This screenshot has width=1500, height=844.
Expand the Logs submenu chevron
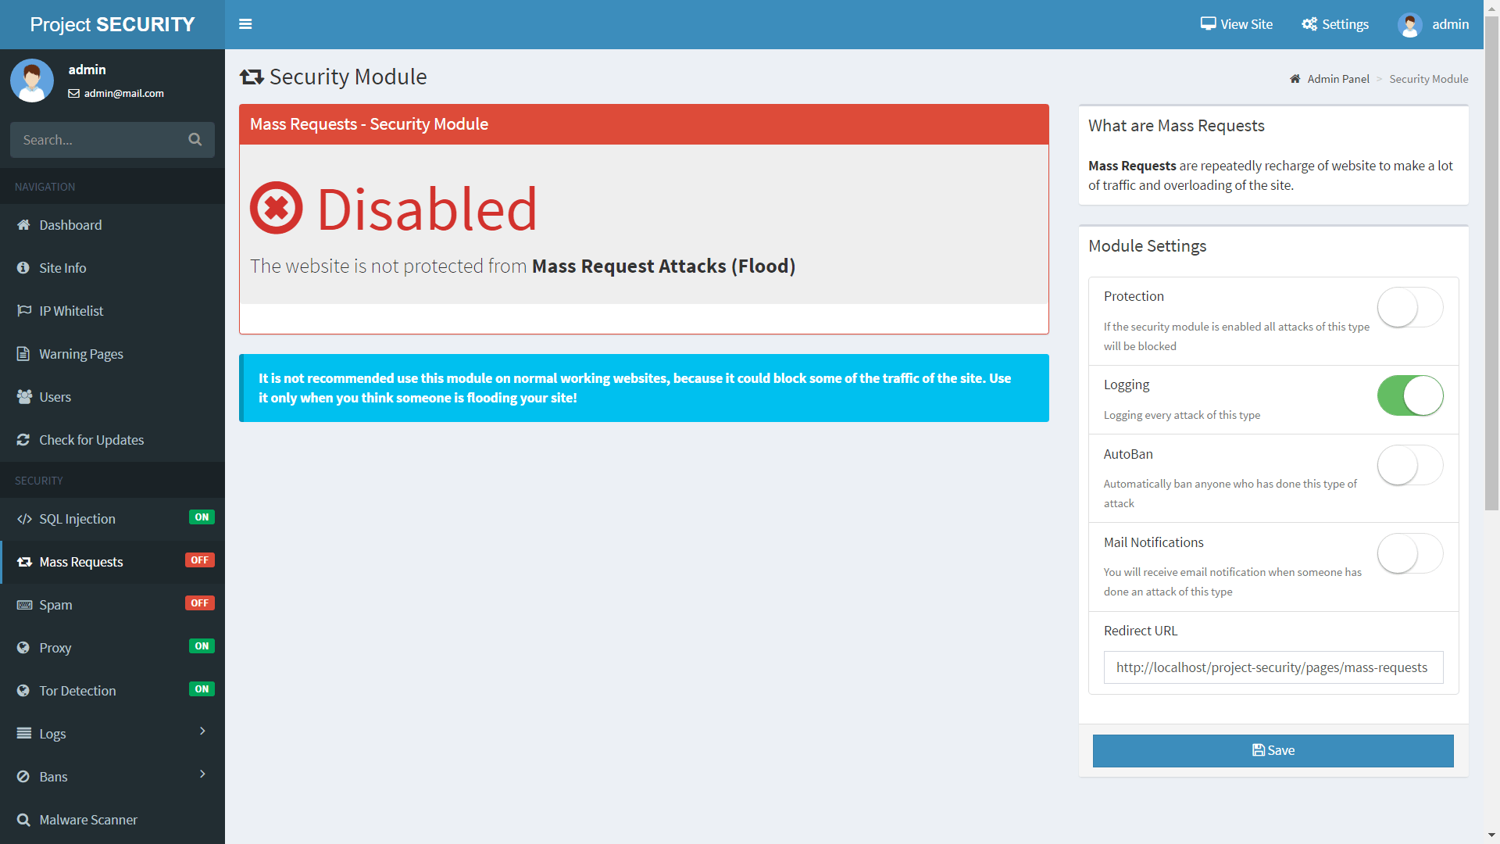point(202,731)
